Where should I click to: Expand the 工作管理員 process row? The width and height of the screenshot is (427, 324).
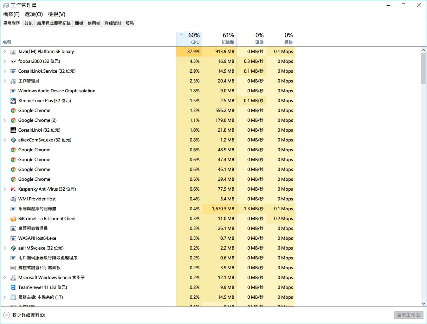(5, 81)
